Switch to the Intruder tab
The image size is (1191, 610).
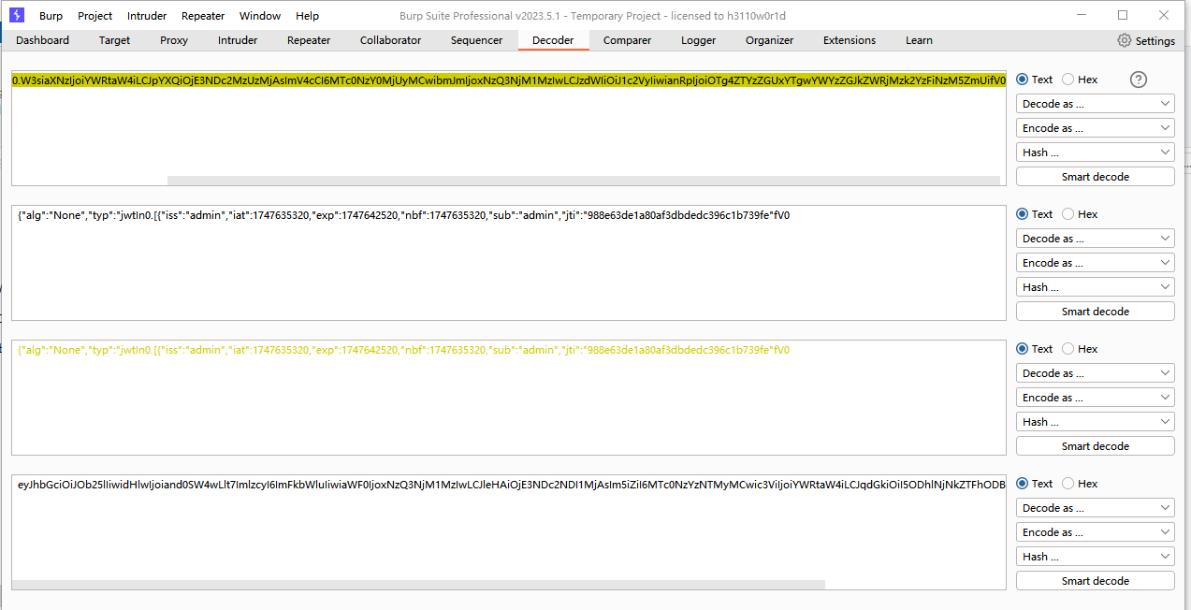coord(238,40)
